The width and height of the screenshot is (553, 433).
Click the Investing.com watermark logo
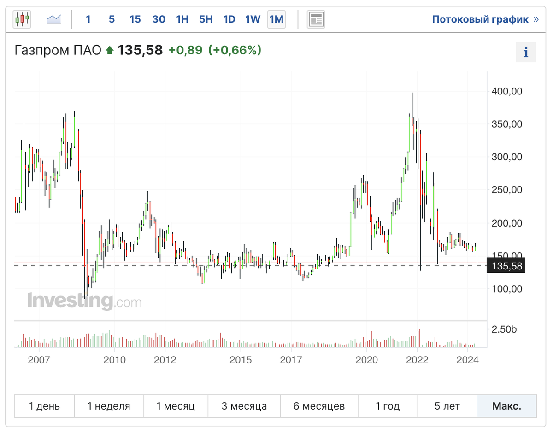click(x=84, y=301)
